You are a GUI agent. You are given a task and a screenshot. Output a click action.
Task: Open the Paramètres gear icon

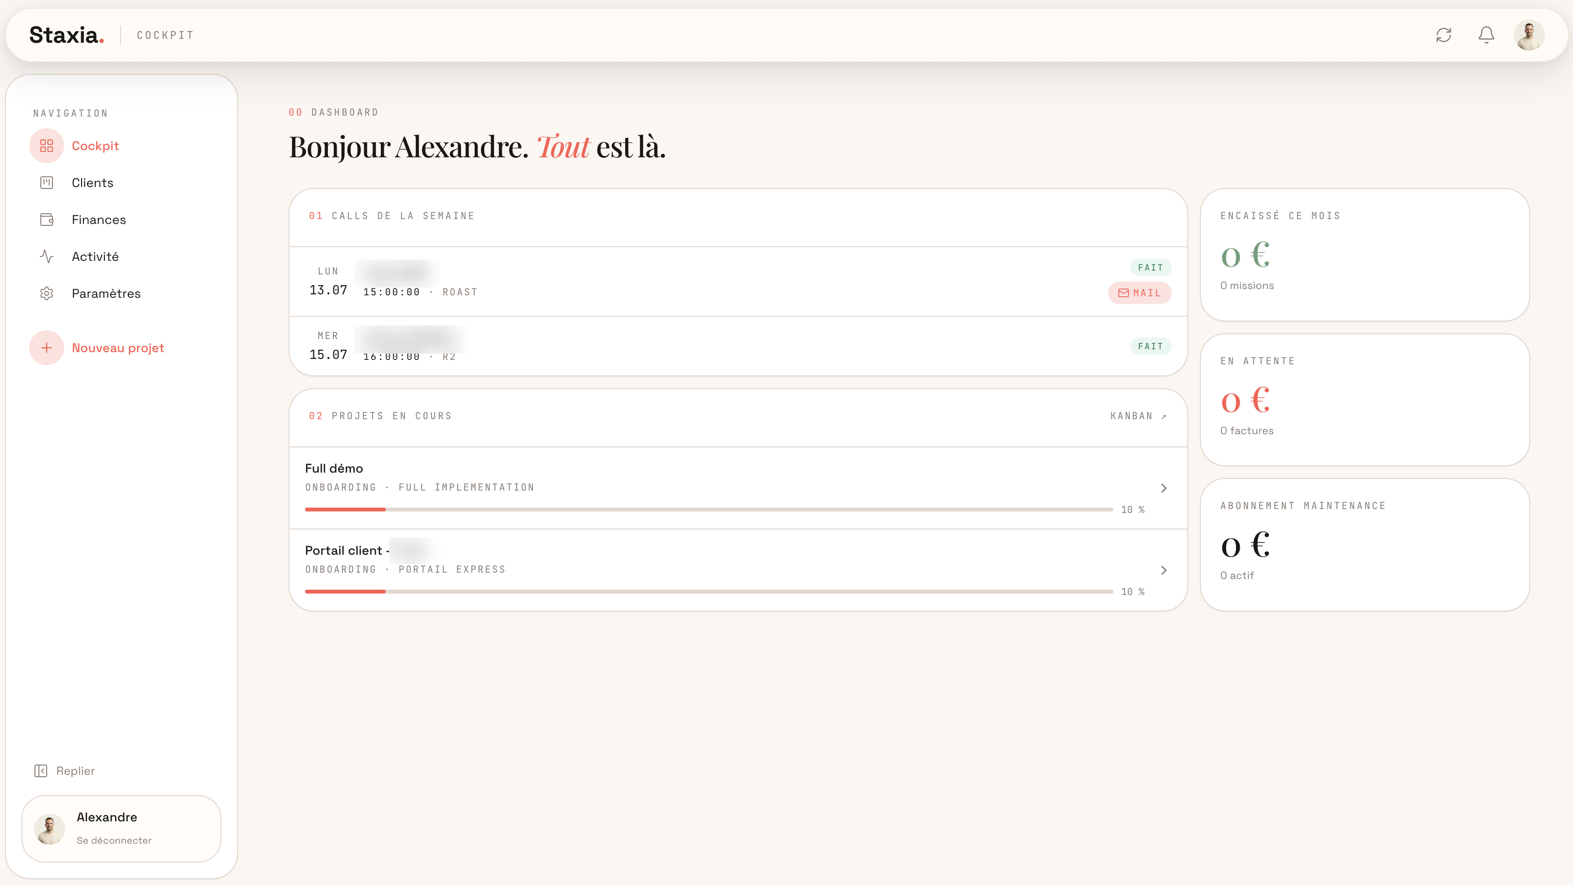47,293
